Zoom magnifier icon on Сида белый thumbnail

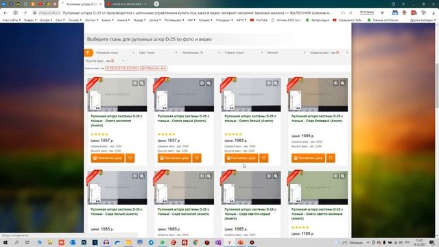tap(142, 176)
